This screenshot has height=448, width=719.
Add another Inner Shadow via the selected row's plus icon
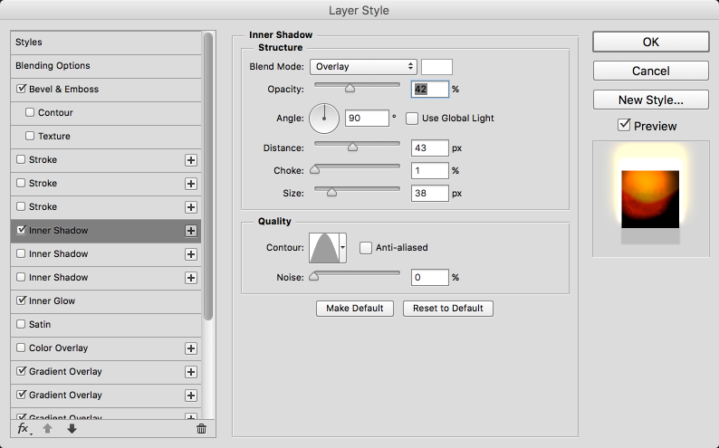(191, 231)
